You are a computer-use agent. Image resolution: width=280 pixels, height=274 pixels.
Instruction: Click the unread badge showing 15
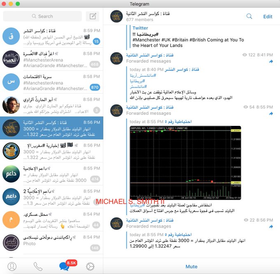tap(96, 42)
